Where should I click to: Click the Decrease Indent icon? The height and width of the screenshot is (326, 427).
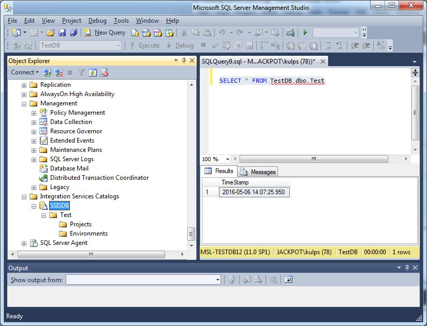click(x=355, y=45)
